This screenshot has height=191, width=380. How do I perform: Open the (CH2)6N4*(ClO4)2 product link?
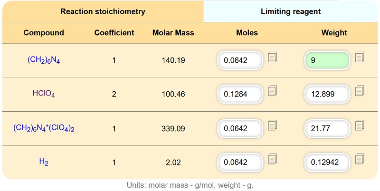(44, 128)
